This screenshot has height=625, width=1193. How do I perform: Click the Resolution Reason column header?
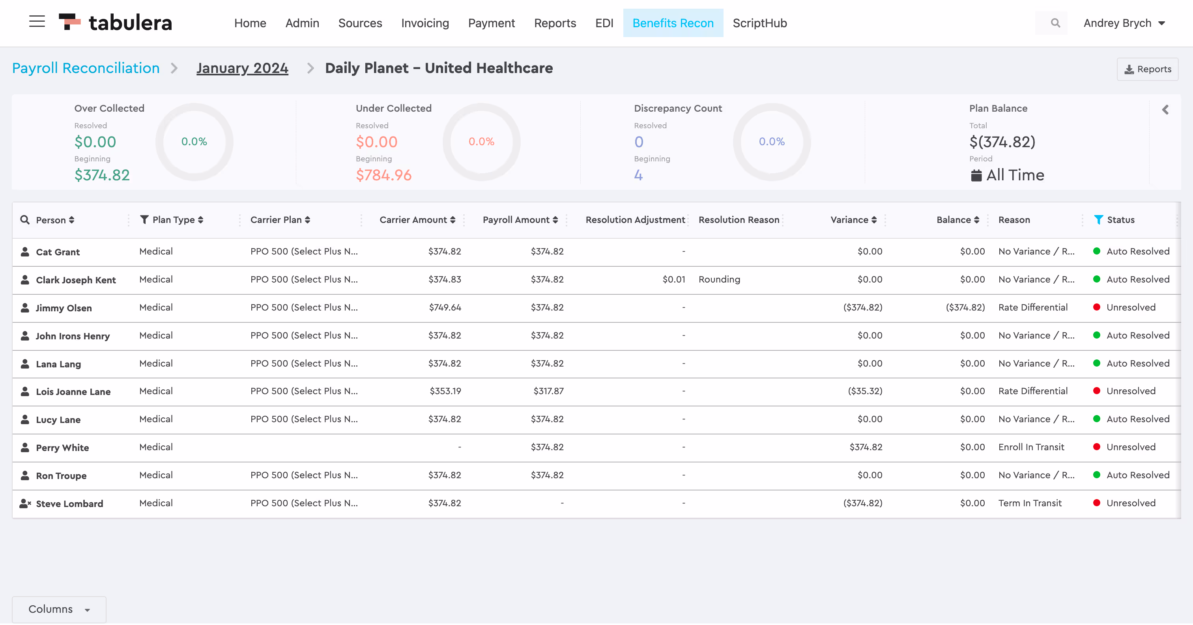[x=739, y=220]
